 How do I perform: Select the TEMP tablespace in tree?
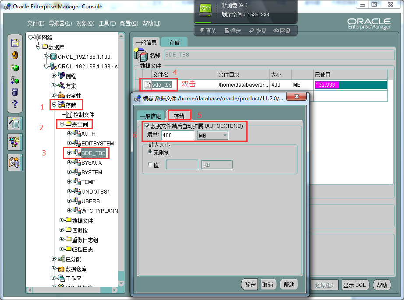89,182
